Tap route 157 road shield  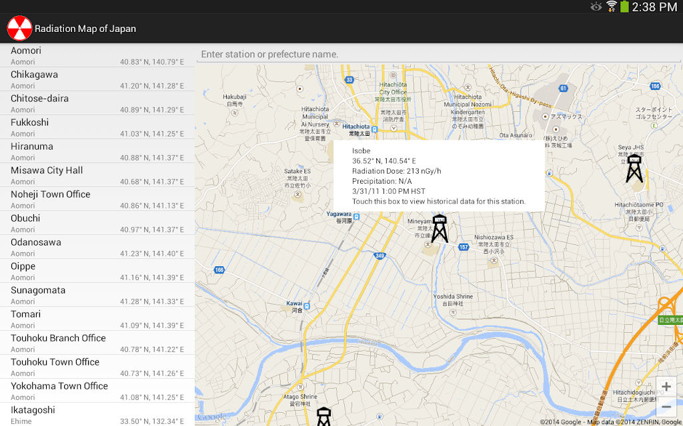[x=464, y=247]
